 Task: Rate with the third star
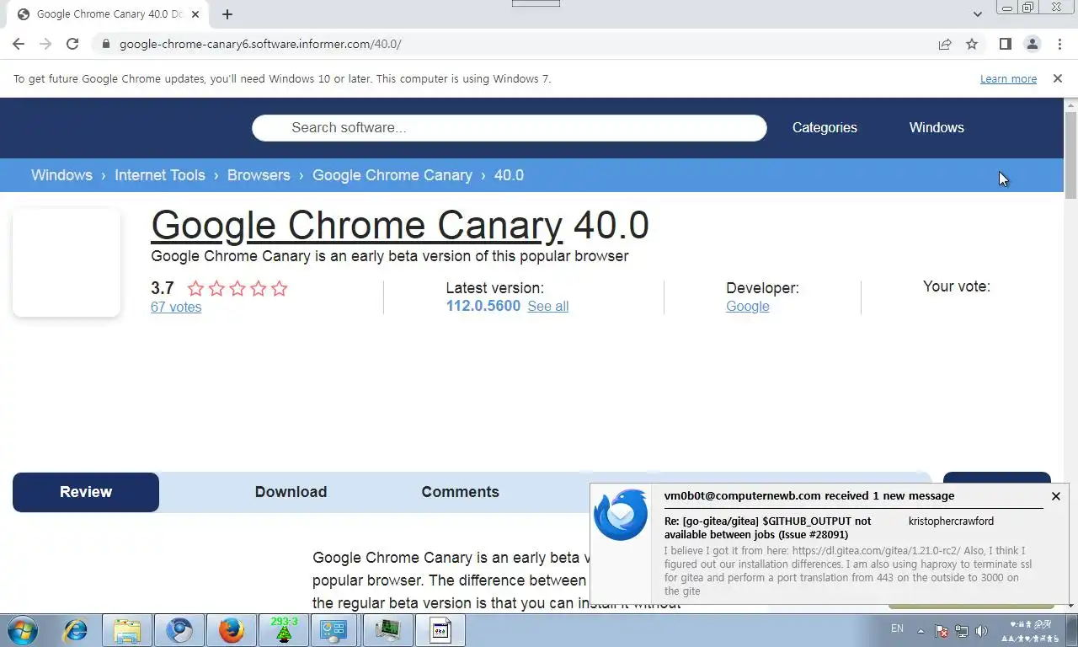(x=237, y=289)
